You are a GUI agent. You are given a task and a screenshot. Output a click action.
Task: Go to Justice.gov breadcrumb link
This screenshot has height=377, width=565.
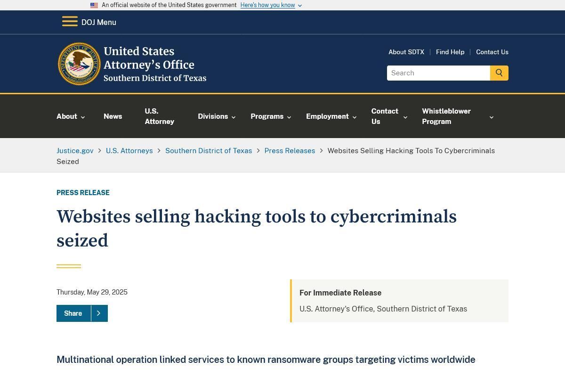click(x=75, y=151)
